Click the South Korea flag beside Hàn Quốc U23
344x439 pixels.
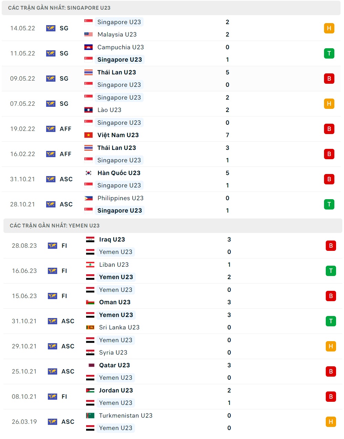[88, 173]
